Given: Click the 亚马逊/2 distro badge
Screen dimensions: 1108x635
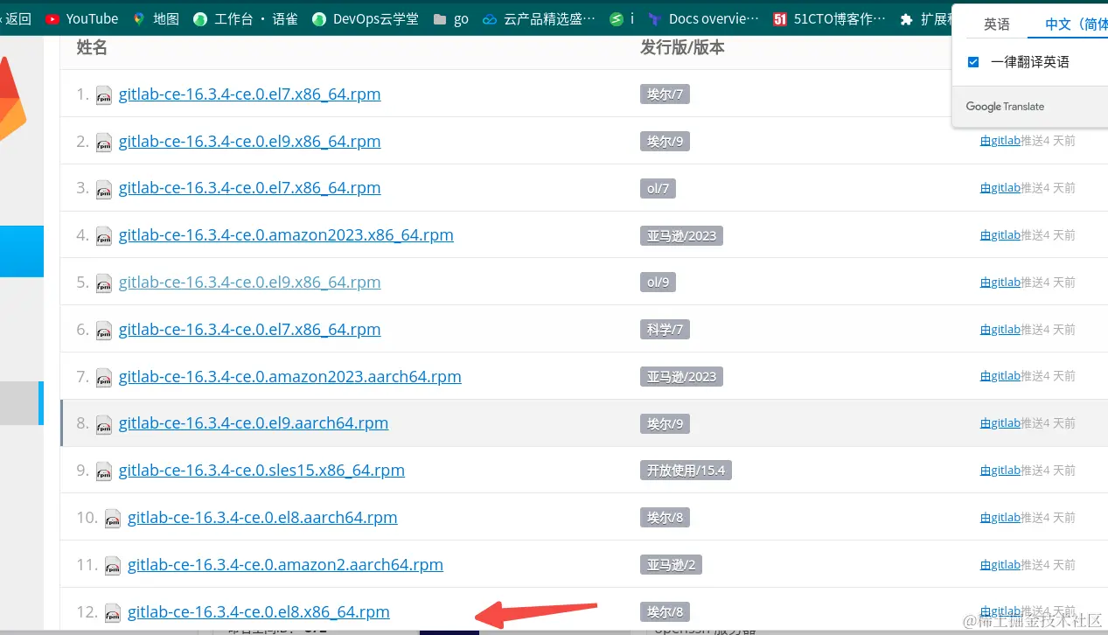Looking at the screenshot, I should point(671,565).
